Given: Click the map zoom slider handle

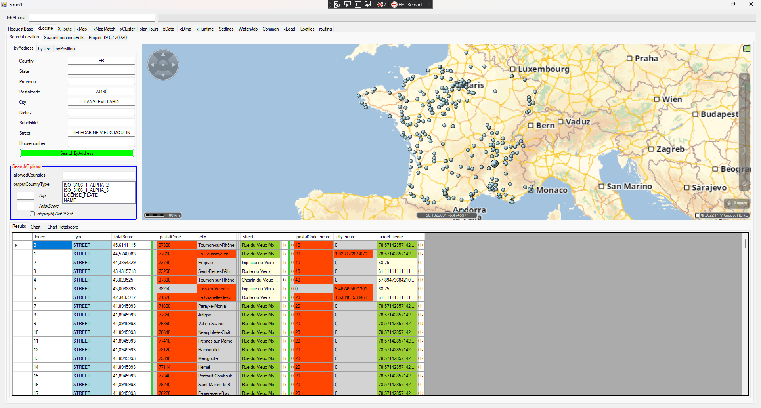Looking at the screenshot, I should click(x=744, y=150).
